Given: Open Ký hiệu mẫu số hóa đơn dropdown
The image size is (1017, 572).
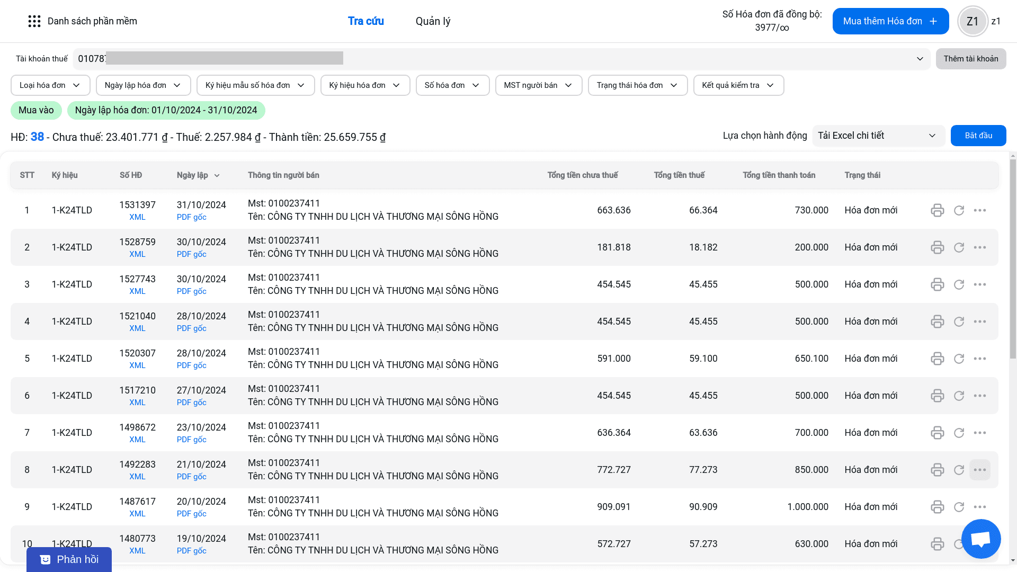Looking at the screenshot, I should (255, 85).
